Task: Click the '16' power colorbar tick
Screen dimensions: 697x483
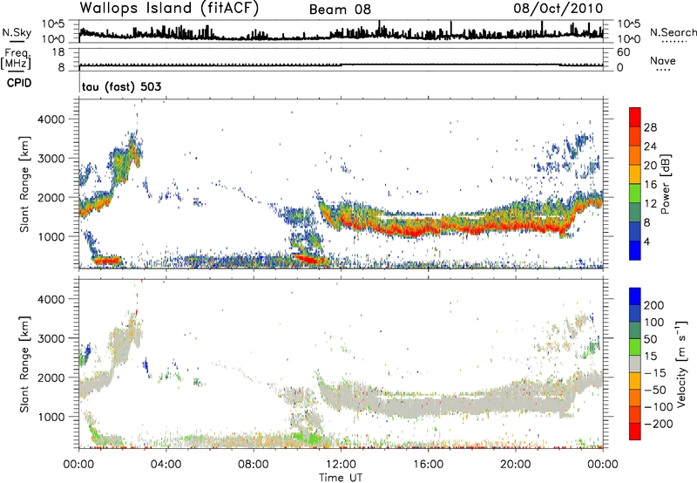Action: [650, 185]
